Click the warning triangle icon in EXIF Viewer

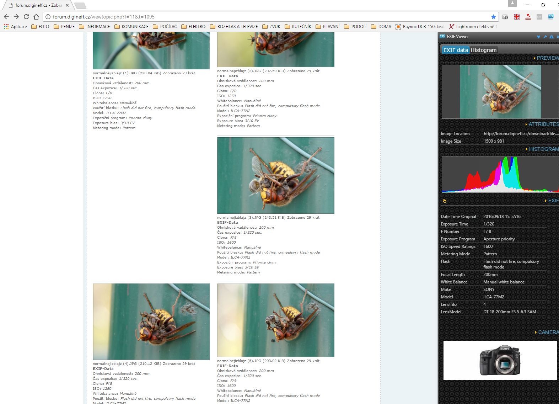pyautogui.click(x=551, y=37)
